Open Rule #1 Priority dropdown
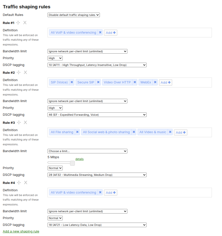This screenshot has height=236, width=222. 55,58
